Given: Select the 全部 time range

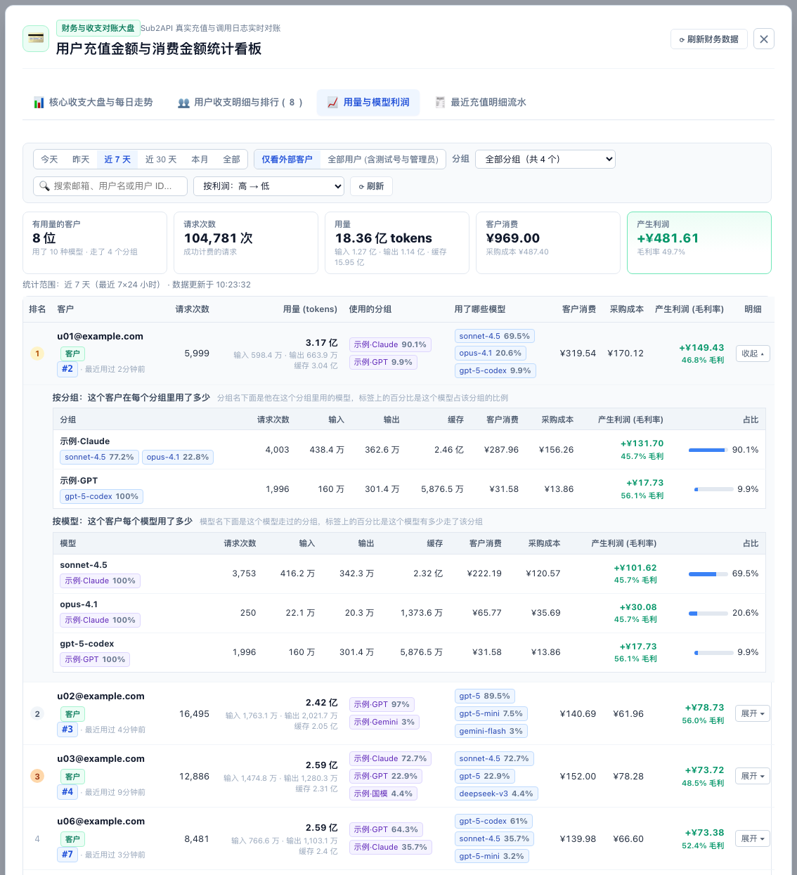Looking at the screenshot, I should coord(231,160).
